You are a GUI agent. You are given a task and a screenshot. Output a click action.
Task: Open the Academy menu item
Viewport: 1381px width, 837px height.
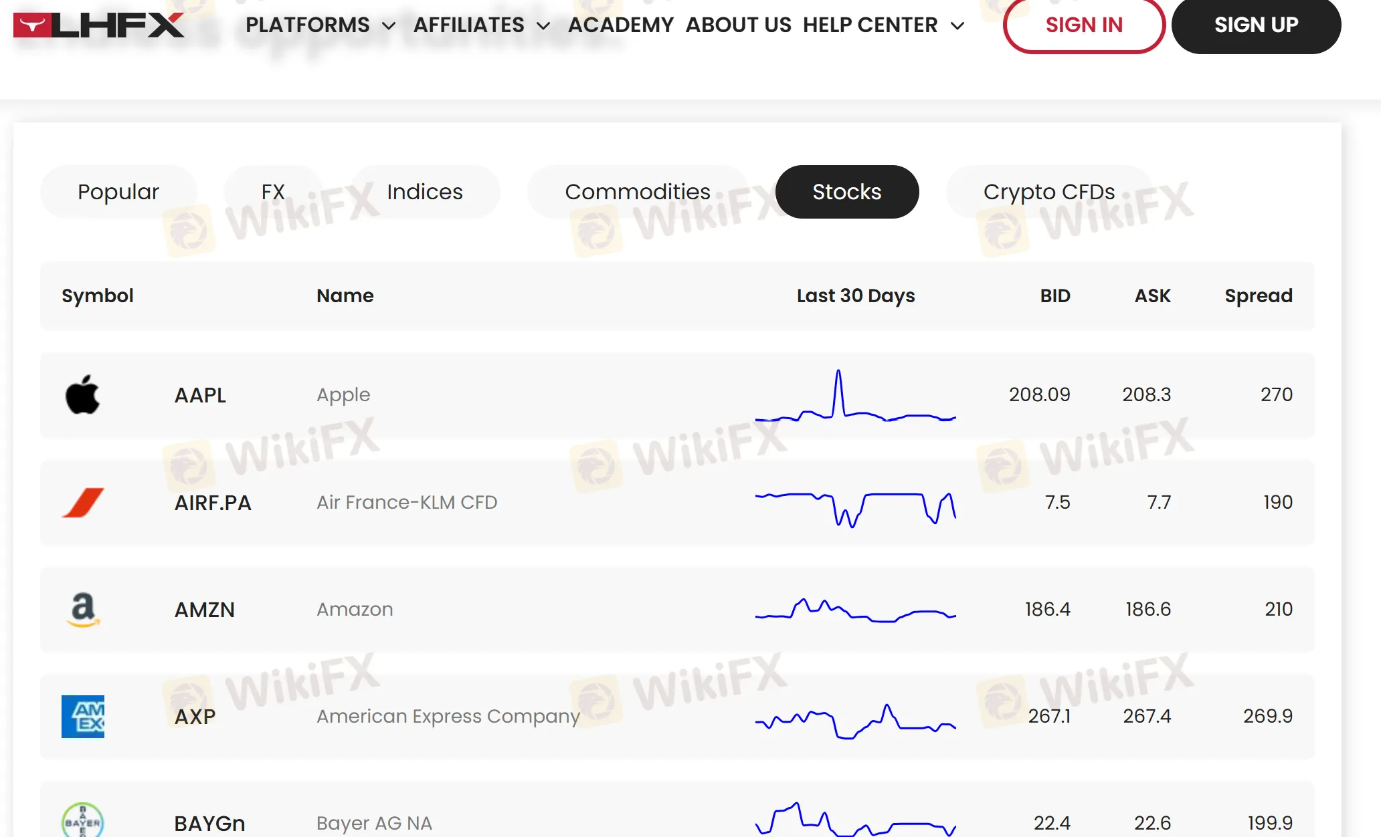click(620, 25)
